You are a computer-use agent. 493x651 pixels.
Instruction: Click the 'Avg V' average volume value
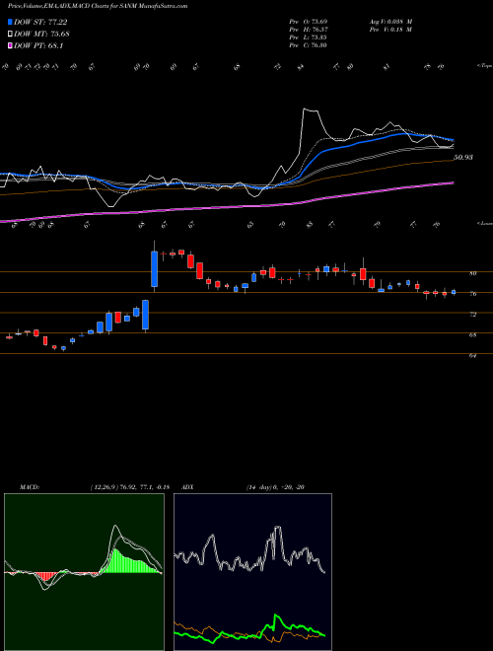point(392,21)
